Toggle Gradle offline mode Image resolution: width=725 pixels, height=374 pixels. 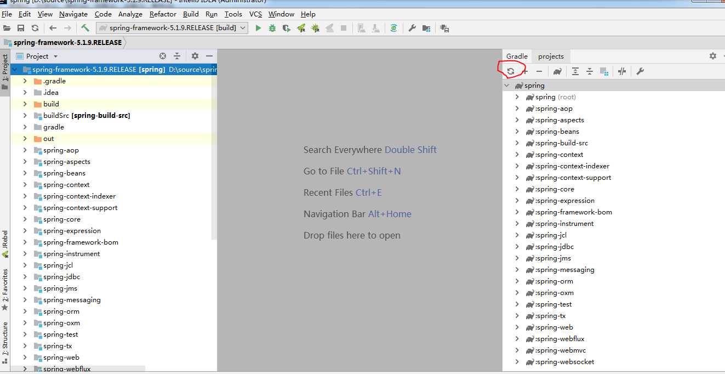coord(622,71)
